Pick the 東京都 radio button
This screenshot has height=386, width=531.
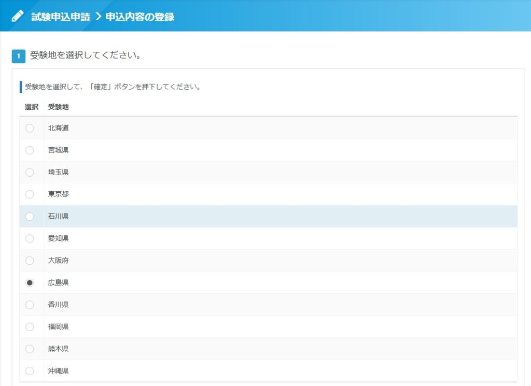click(30, 194)
